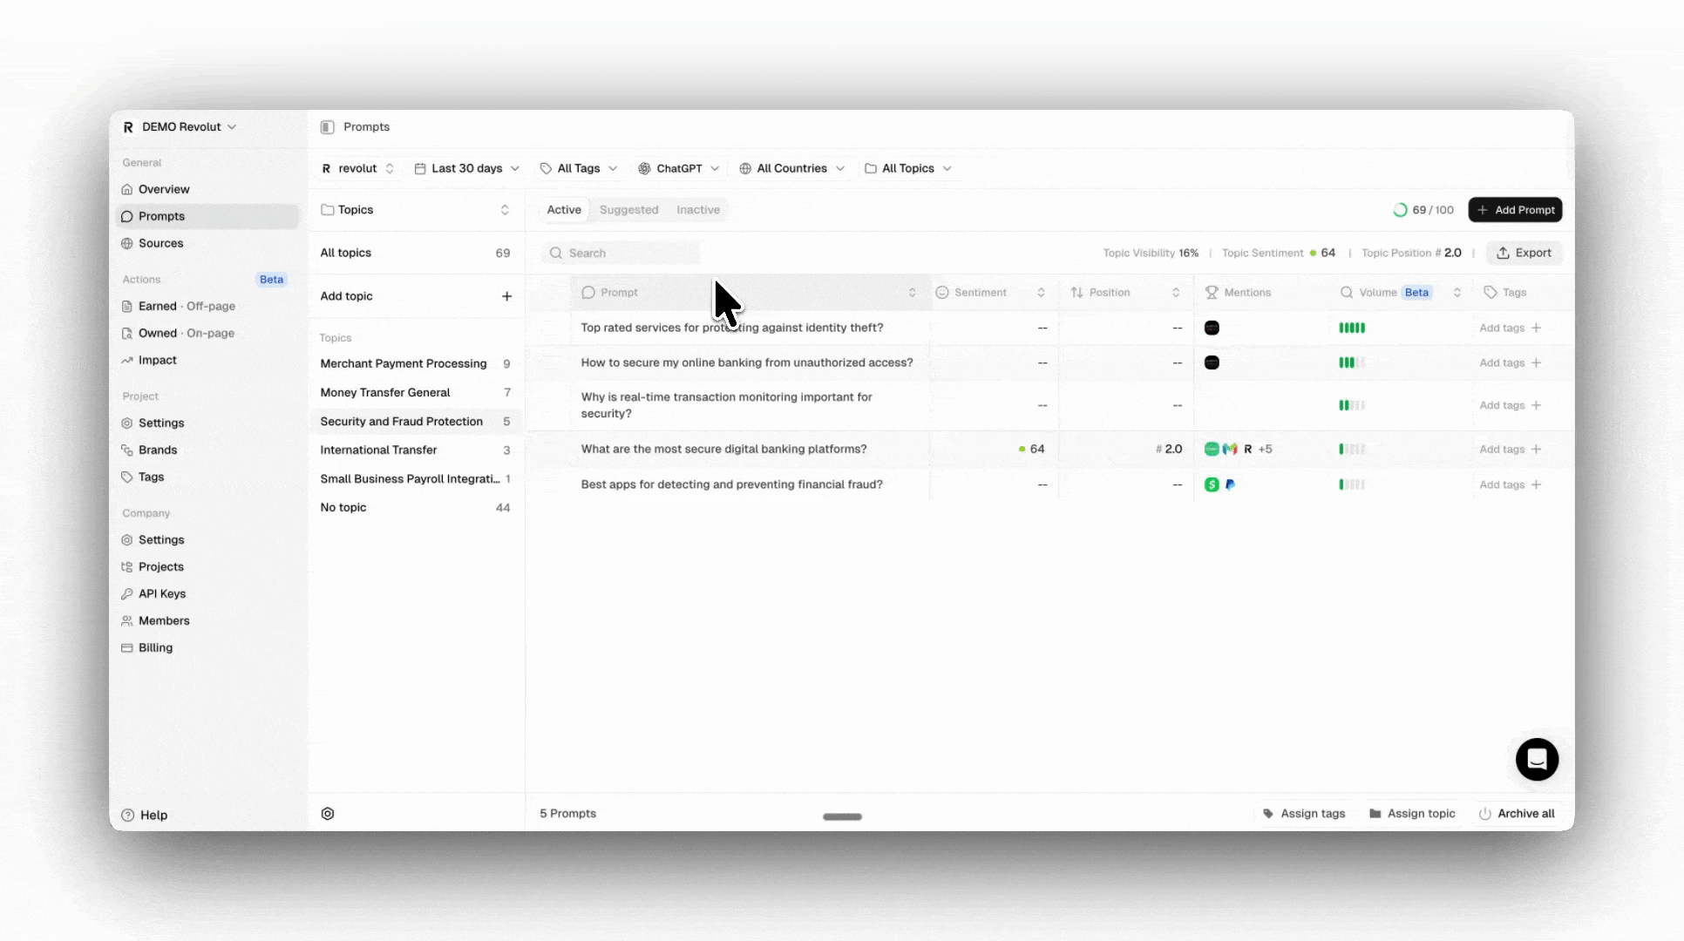Open the Last 30 days date dropdown
The width and height of the screenshot is (1684, 941).
coord(467,168)
